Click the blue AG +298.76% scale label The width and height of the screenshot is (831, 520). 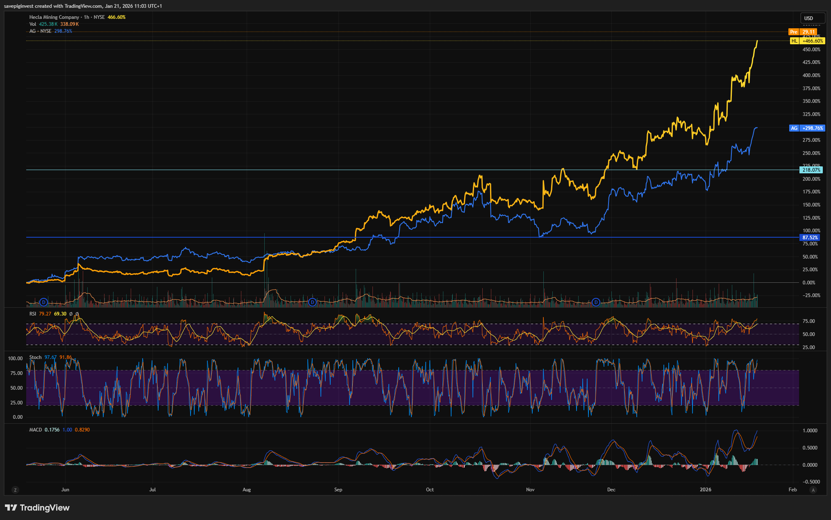click(x=807, y=128)
